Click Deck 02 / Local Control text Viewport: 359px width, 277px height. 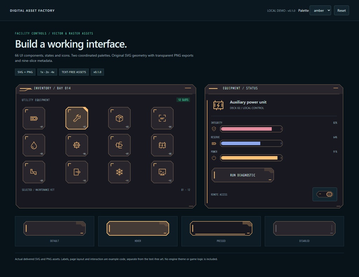pyautogui.click(x=247, y=108)
